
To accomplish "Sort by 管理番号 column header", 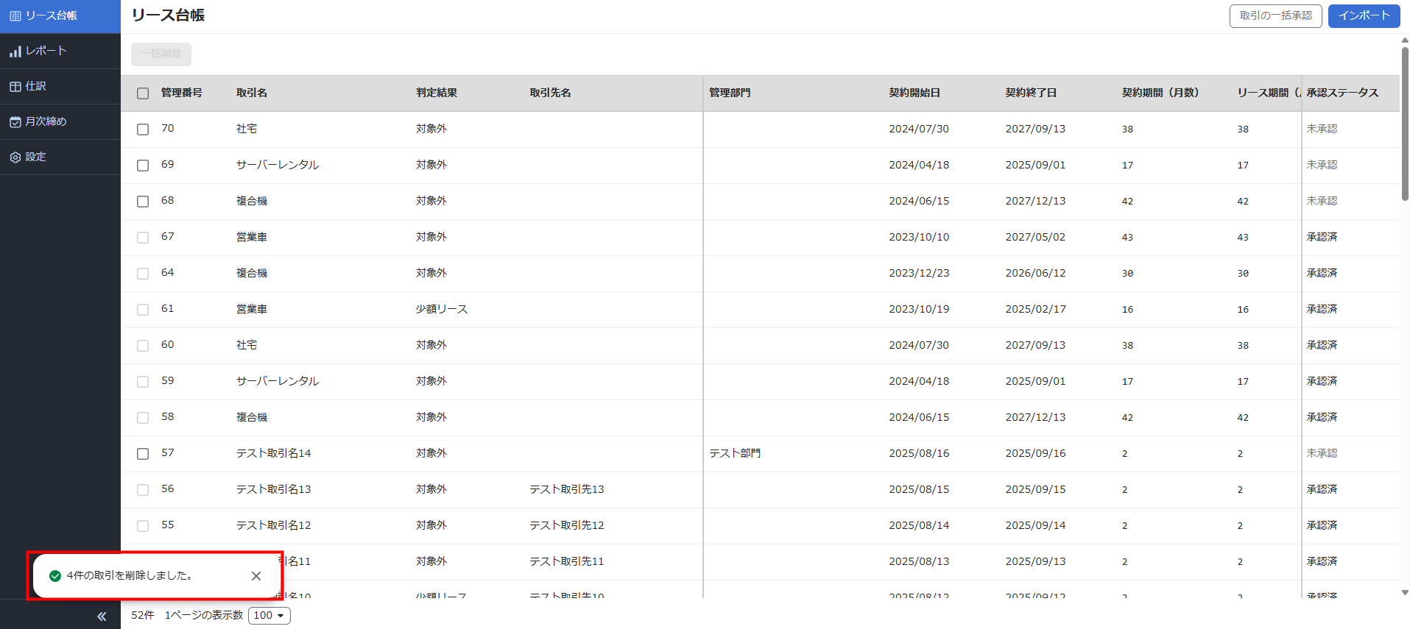I will click(181, 93).
